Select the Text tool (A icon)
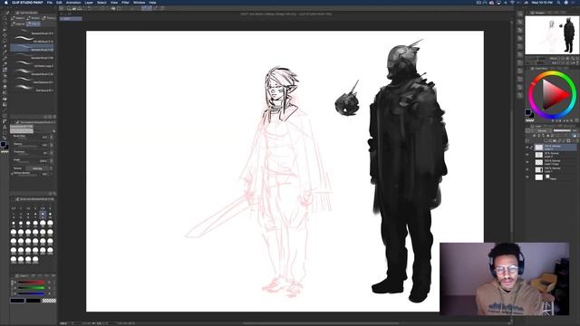Screen dimensions: 580x326 click(x=5, y=127)
